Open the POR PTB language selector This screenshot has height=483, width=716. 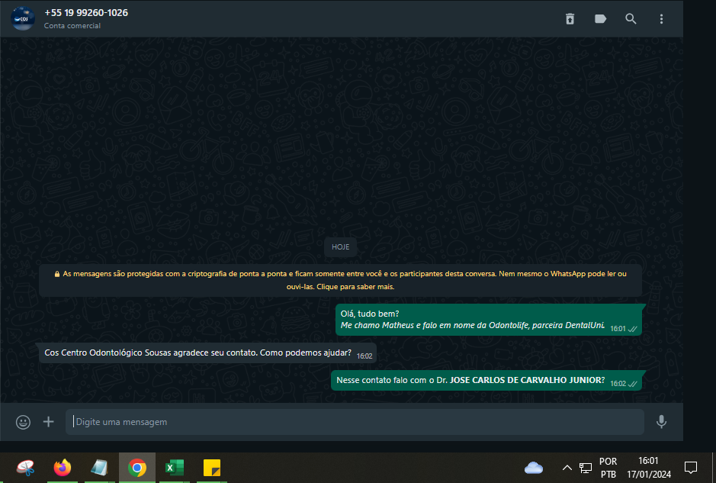click(x=608, y=468)
